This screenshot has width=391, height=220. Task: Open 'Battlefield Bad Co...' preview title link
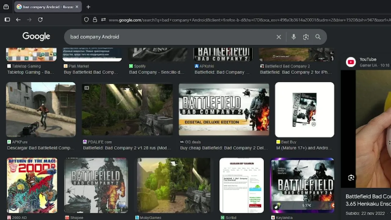tap(368, 200)
